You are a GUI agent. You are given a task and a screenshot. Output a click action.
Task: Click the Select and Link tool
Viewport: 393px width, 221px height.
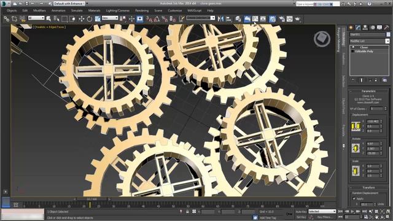(6, 19)
